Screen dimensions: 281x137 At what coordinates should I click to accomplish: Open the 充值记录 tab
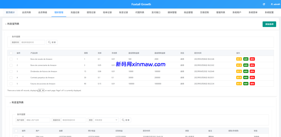(x=75, y=13)
